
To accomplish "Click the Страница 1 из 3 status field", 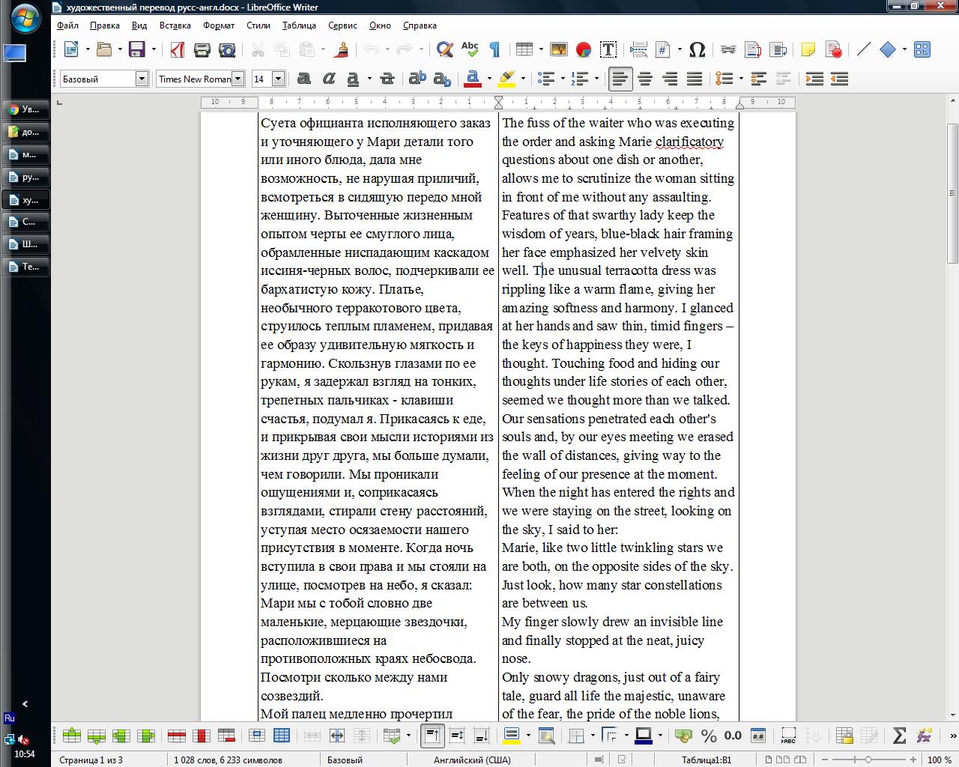I will [x=91, y=760].
